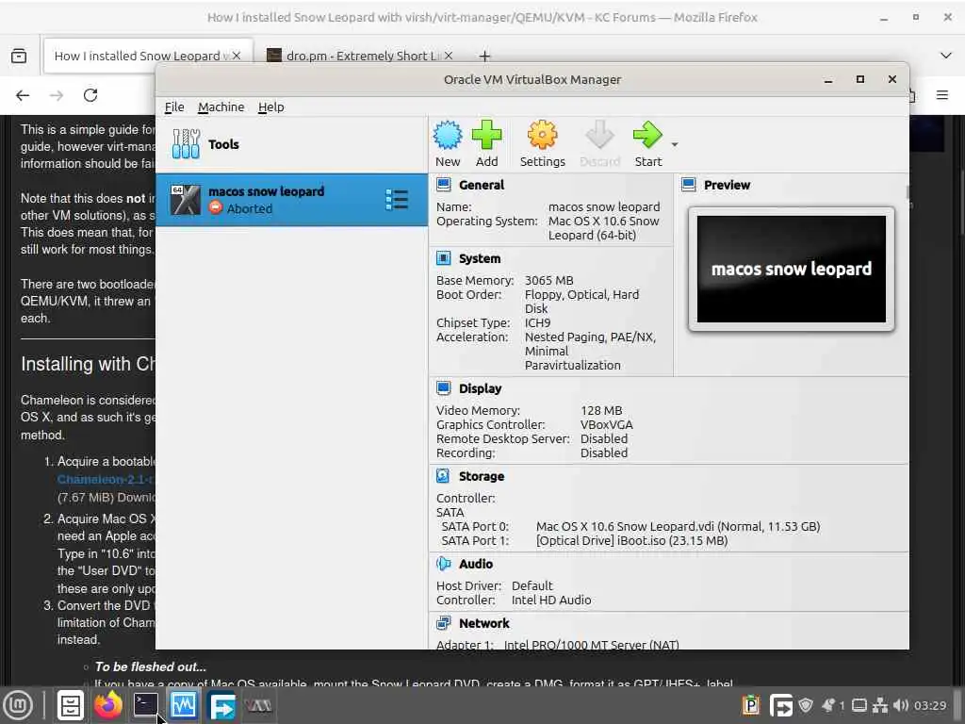Click the Network section icon
This screenshot has width=965, height=724.
tap(443, 623)
